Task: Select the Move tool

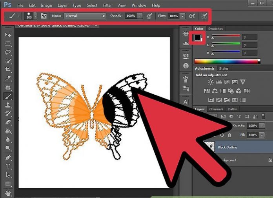Action: coord(8,35)
